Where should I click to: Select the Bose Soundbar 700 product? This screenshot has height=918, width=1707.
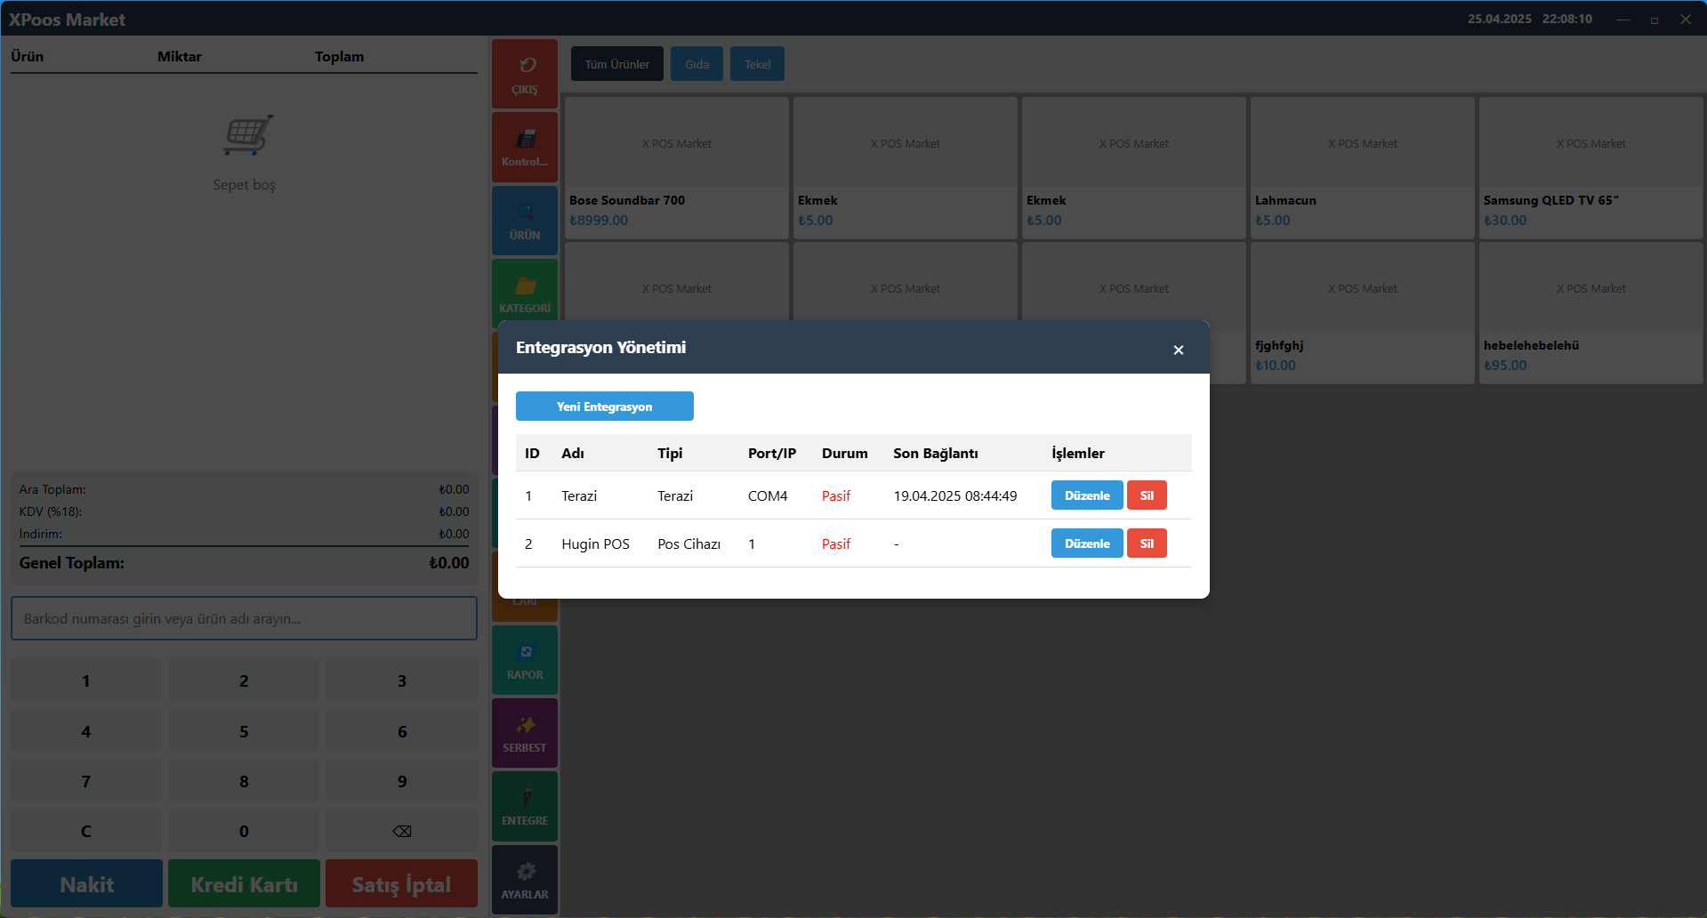[676, 168]
